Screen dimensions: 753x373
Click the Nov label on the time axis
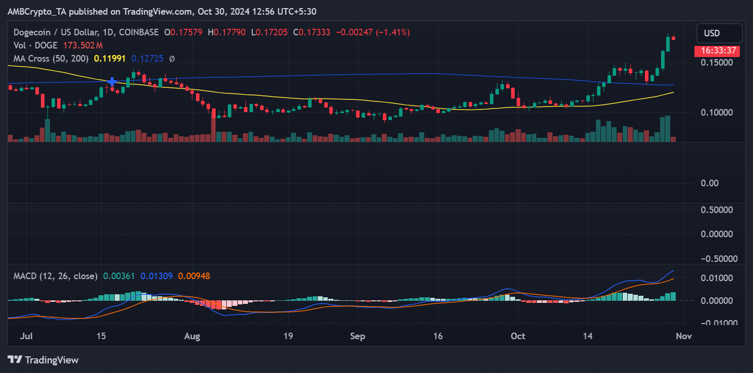[684, 336]
